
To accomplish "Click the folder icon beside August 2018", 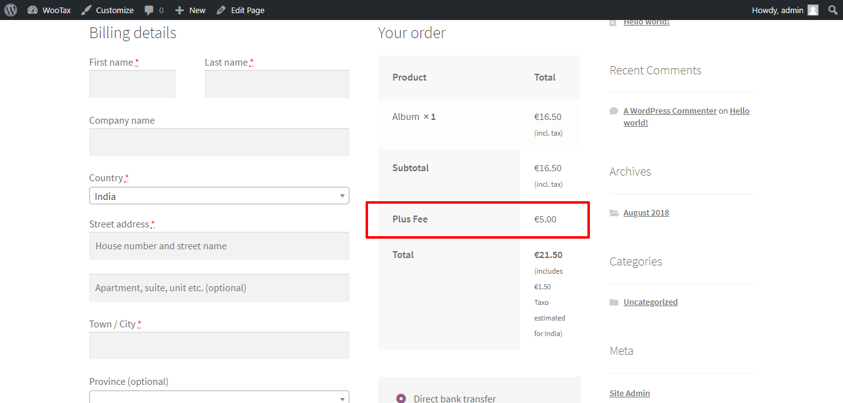I will tap(614, 212).
